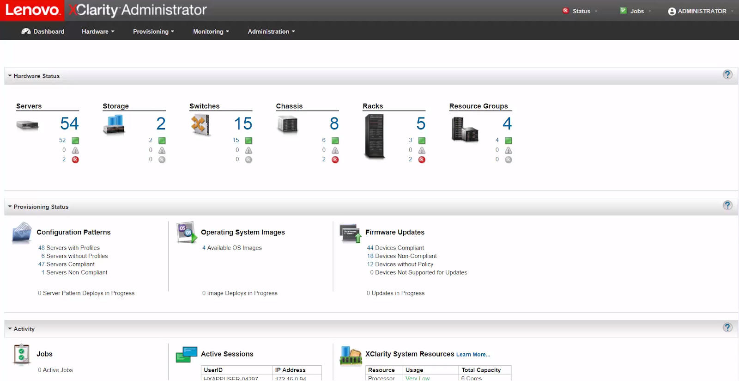Click the Servers warning triangle icon
Screen dimensions: 739x381
(x=75, y=150)
